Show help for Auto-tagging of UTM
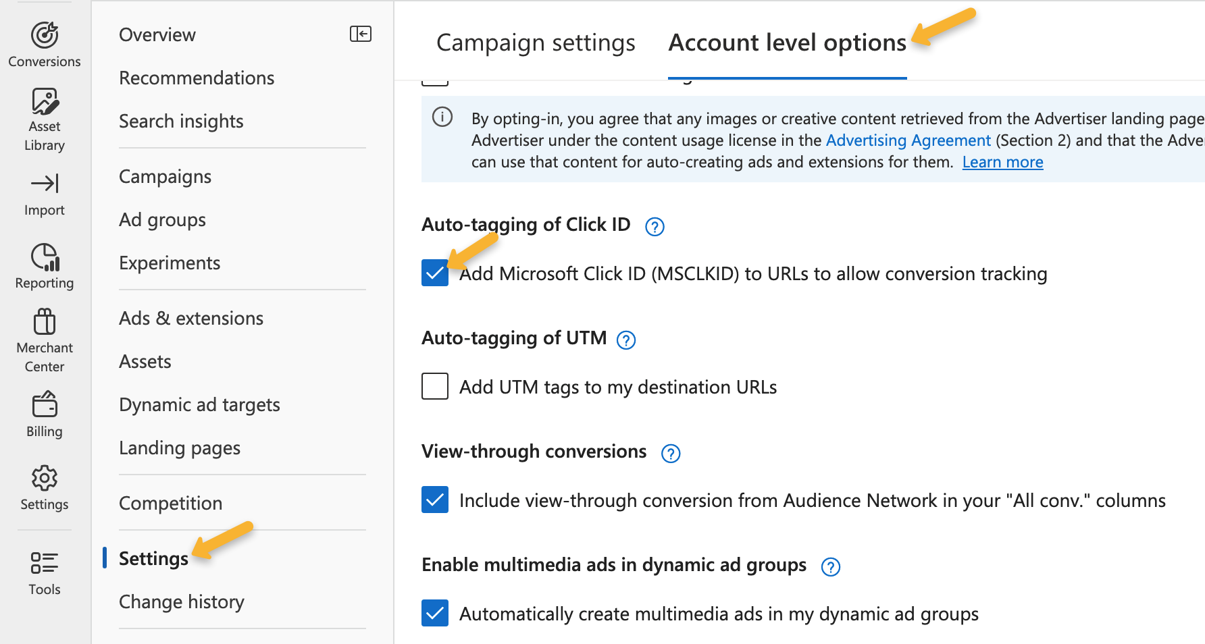This screenshot has height=644, width=1205. 626,340
